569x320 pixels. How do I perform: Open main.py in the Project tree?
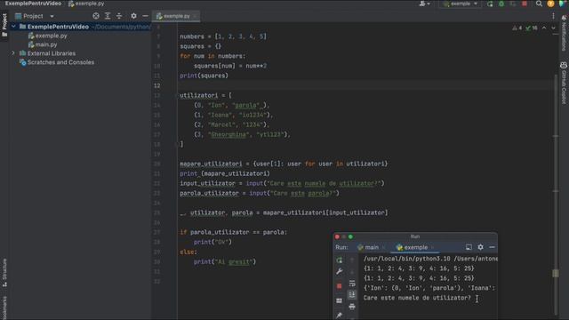coord(43,44)
